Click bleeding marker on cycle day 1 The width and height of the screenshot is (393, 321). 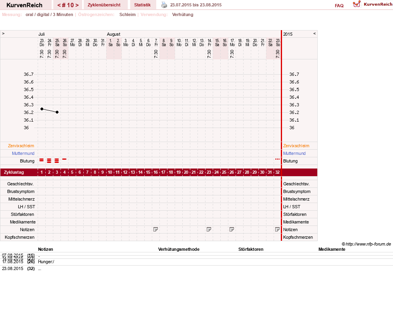tap(42, 160)
